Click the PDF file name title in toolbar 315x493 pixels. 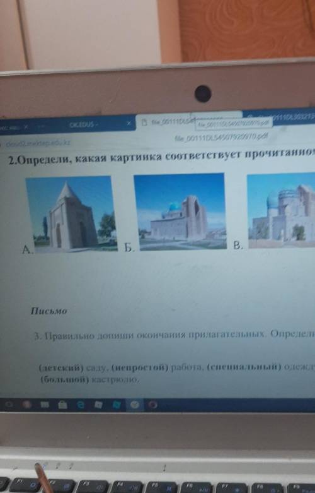pyautogui.click(x=221, y=137)
